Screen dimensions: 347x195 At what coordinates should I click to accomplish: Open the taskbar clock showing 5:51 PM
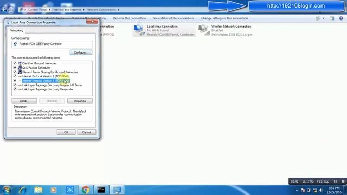click(x=334, y=190)
